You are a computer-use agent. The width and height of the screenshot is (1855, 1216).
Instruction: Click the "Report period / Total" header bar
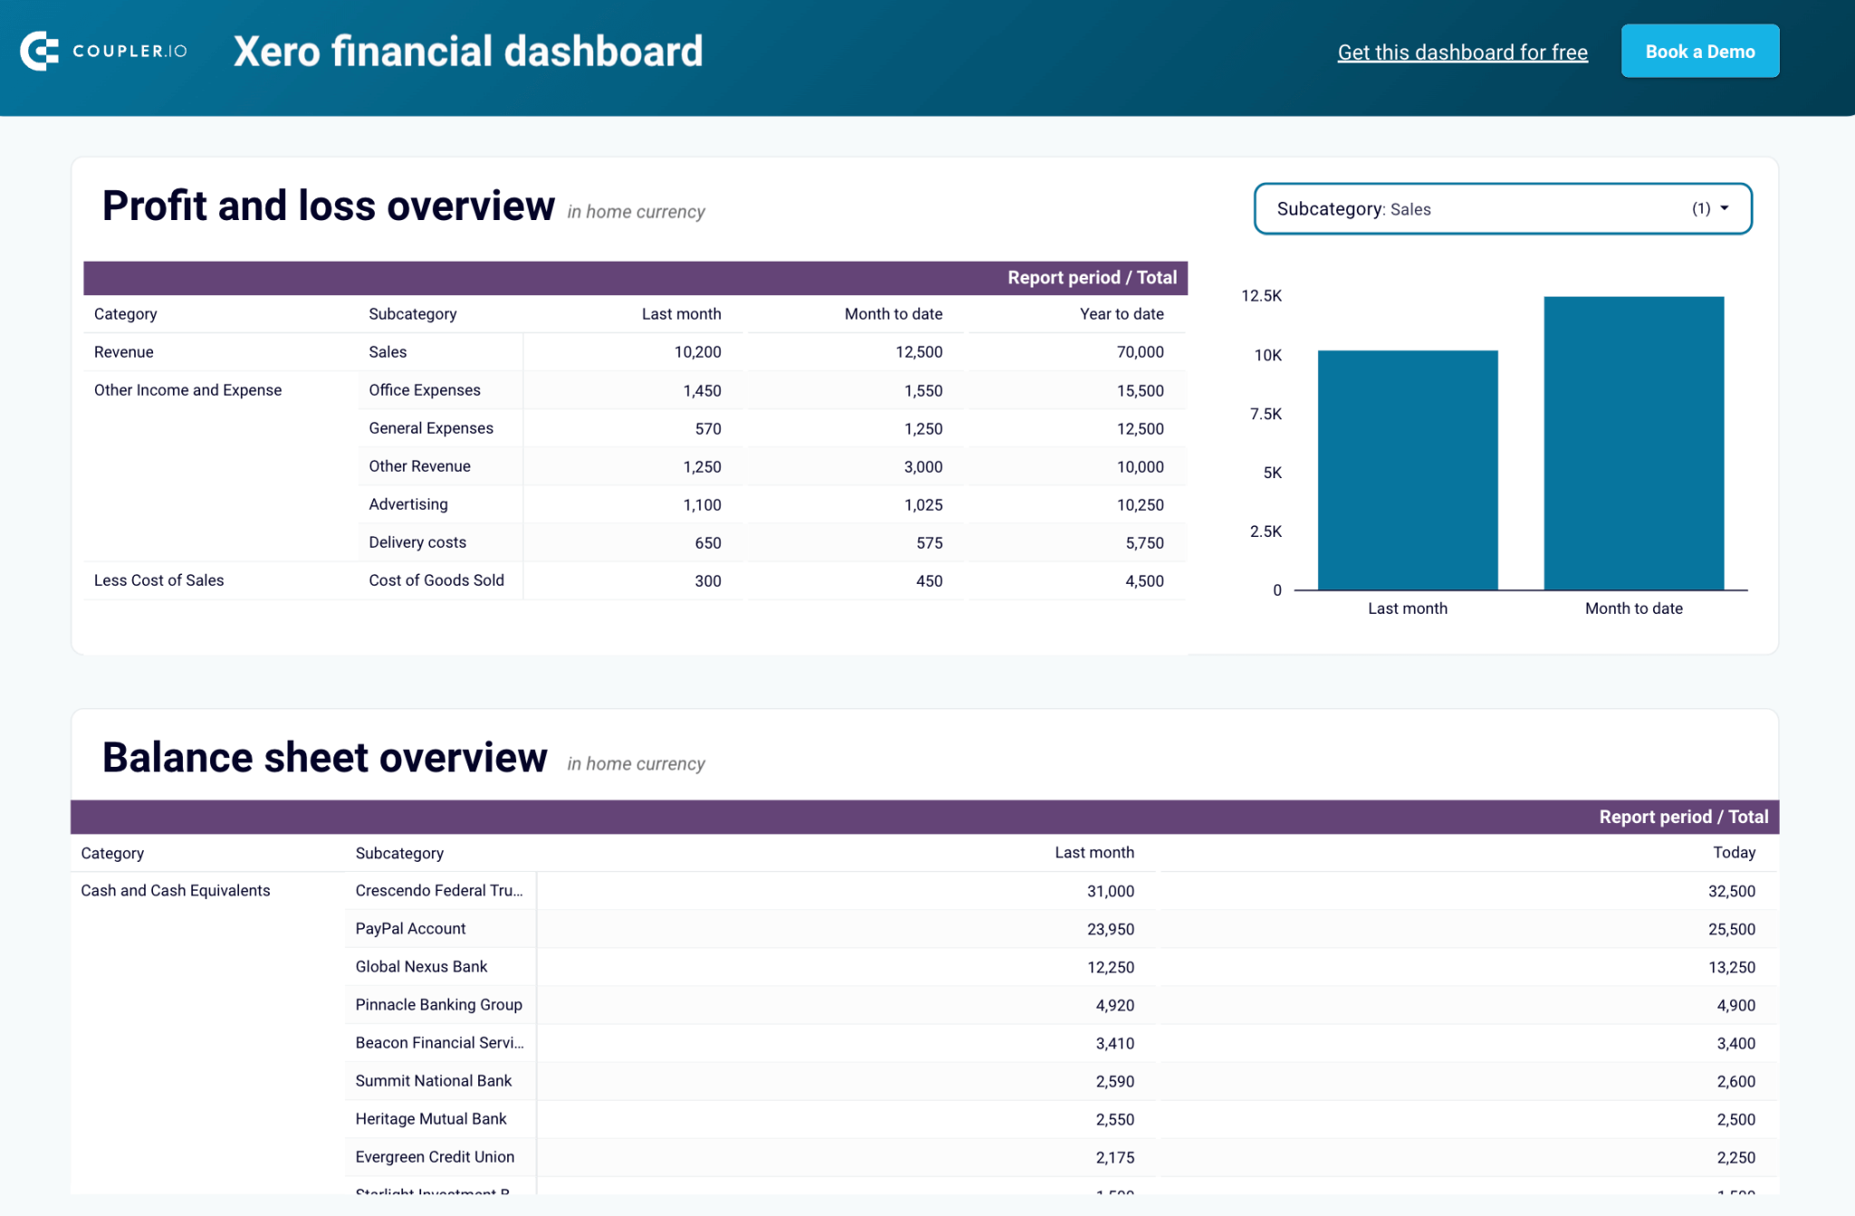tap(1091, 277)
